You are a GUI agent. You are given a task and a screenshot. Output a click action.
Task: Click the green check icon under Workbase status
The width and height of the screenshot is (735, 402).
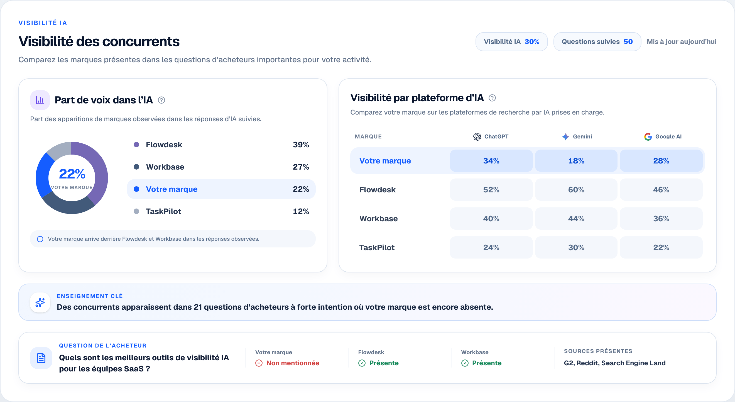[x=465, y=363]
